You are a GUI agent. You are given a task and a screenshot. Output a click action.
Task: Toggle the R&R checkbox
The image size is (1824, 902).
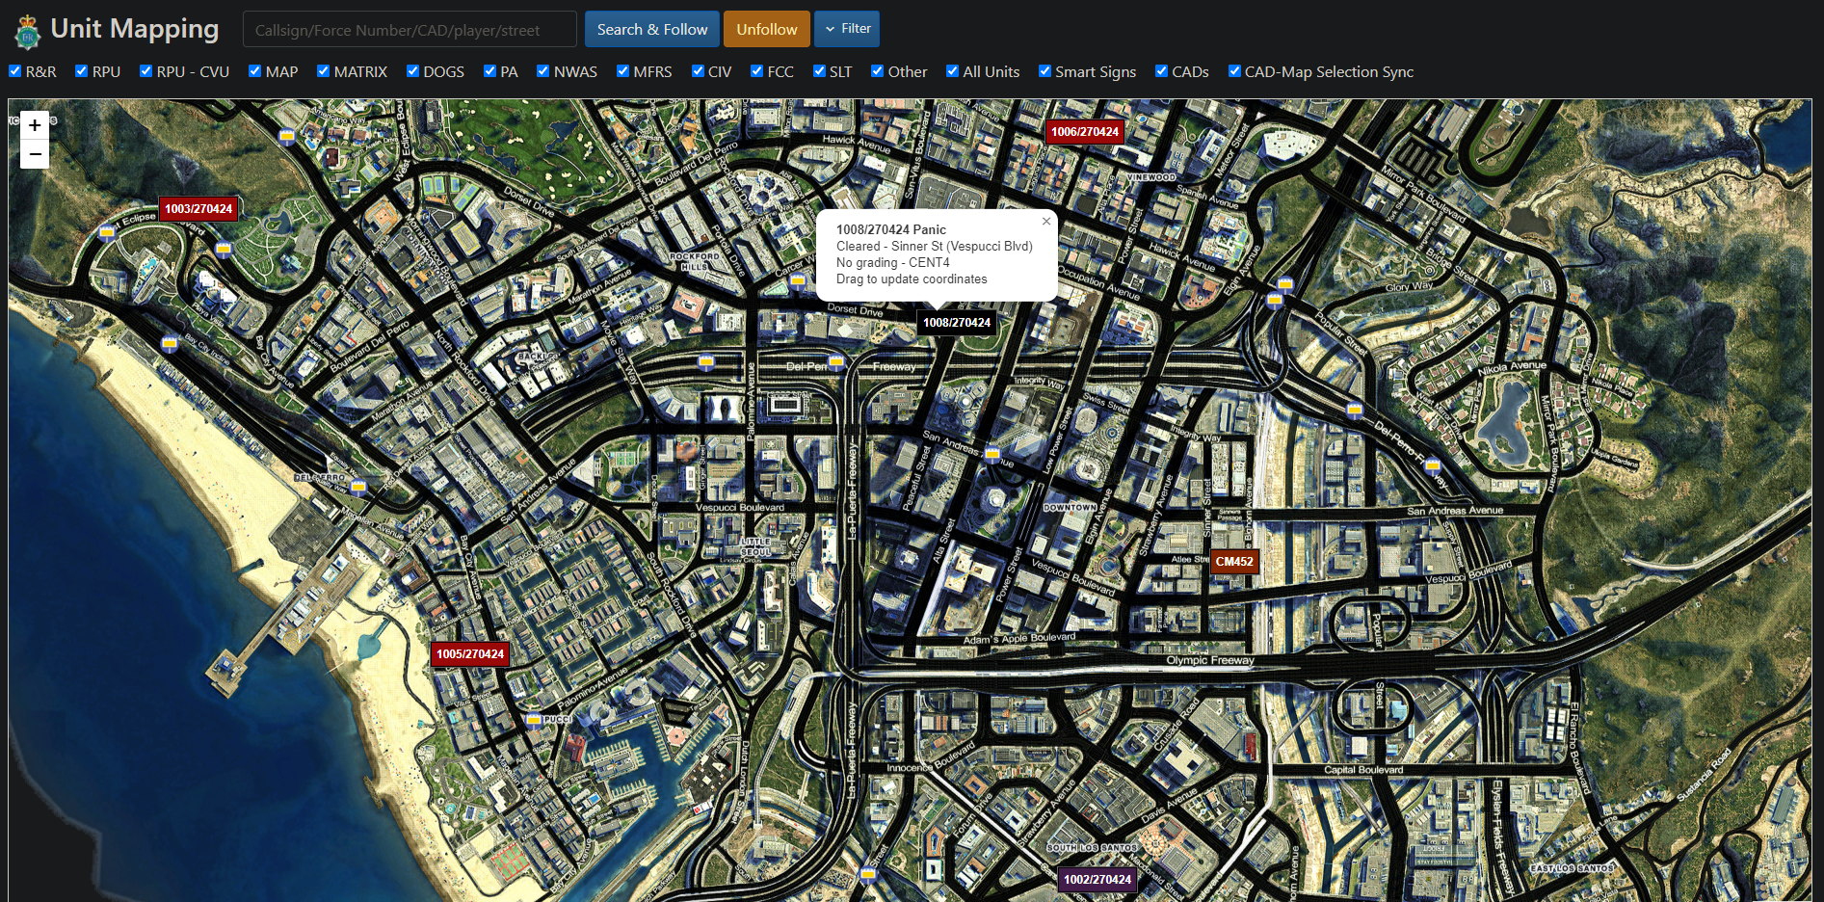pyautogui.click(x=15, y=71)
